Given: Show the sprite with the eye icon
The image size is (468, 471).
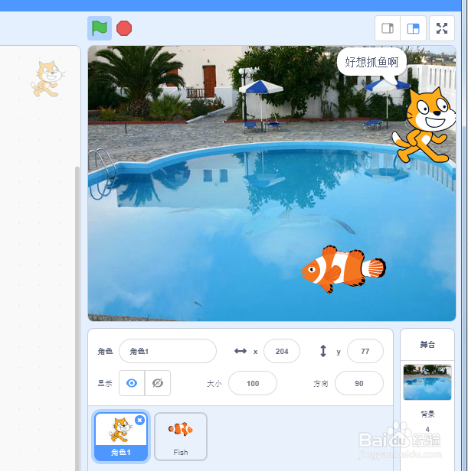Looking at the screenshot, I should pyautogui.click(x=132, y=383).
